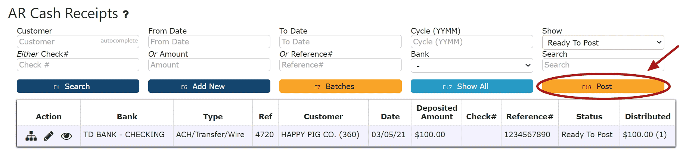The width and height of the screenshot is (686, 154).
Task: Click the Reference# input field
Action: [341, 65]
